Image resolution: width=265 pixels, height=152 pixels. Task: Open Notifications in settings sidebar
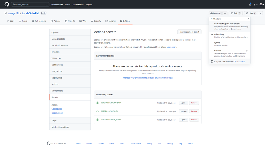[x=70, y=65]
